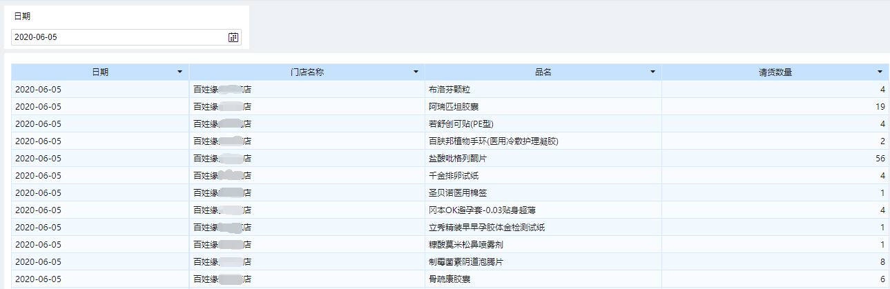Screen dimensions: 890x289
Task: Click the 请货数量 column header label
Action: point(775,72)
